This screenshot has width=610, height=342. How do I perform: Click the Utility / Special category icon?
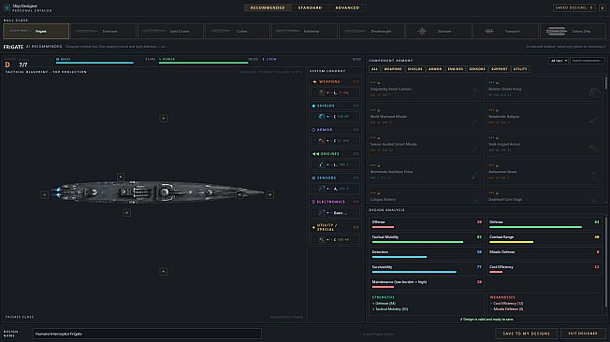[313, 227]
